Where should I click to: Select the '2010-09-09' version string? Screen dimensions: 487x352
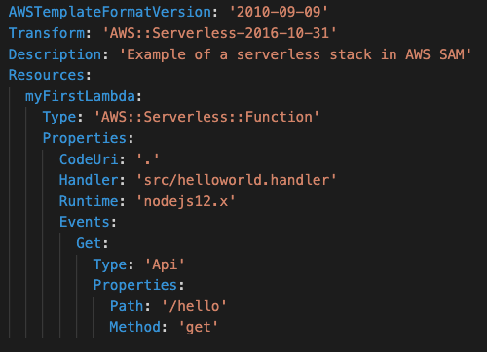click(279, 12)
